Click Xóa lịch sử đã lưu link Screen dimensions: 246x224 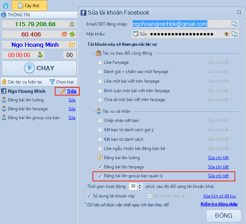[219, 196]
